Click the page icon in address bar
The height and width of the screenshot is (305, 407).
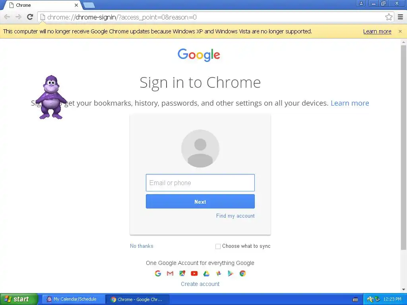(43, 17)
